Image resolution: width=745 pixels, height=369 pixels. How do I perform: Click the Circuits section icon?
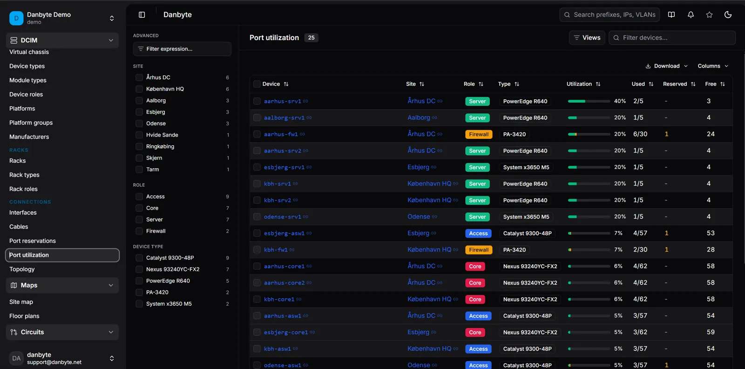pos(14,332)
